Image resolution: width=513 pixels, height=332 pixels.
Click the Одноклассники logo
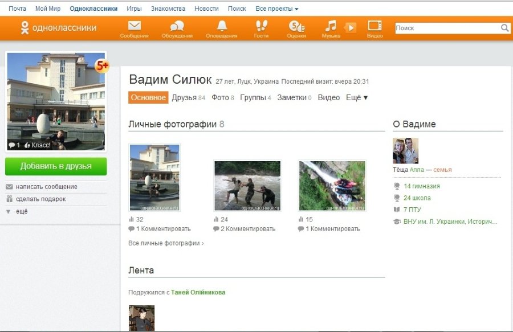coord(58,27)
